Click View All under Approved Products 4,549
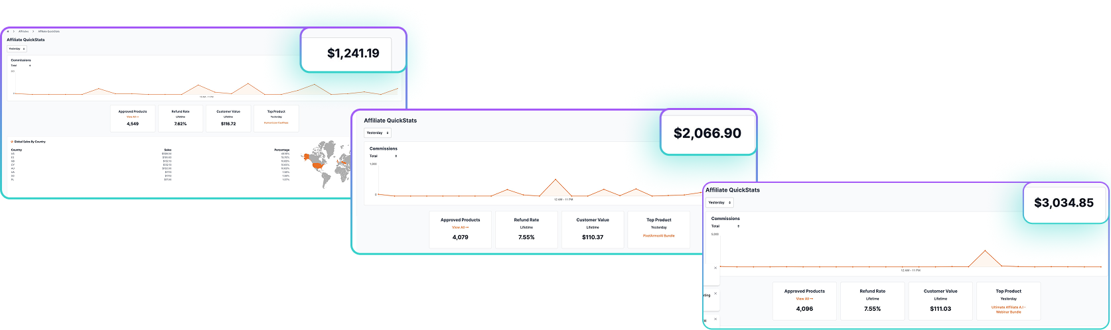Screen dimensions: 1111x330 133,117
